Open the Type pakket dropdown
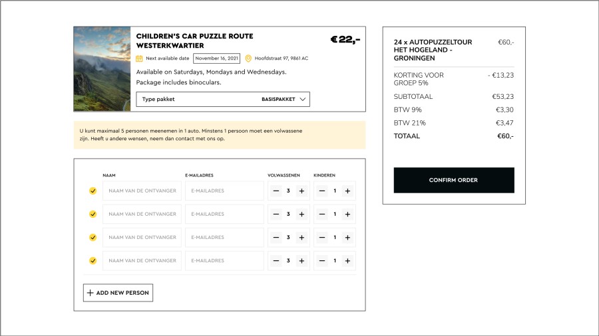This screenshot has height=336, width=599. [222, 100]
